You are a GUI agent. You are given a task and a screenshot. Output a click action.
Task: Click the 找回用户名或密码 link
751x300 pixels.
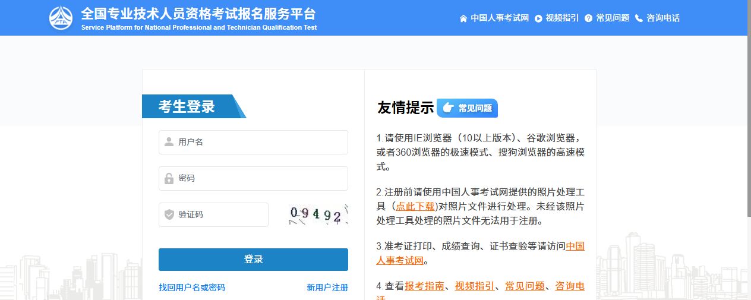[x=192, y=288]
